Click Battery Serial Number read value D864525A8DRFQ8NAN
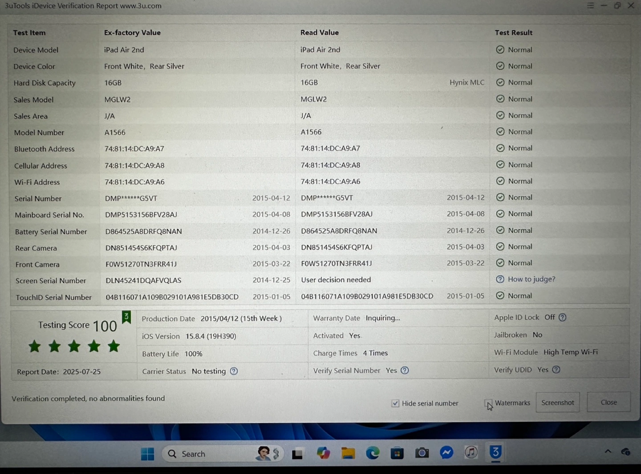The width and height of the screenshot is (641, 474). (x=339, y=231)
